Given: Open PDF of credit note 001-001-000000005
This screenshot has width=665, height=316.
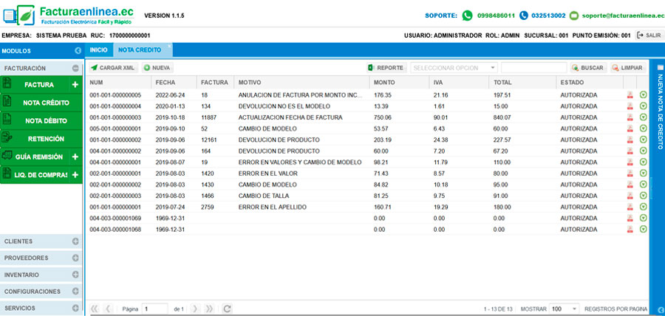Looking at the screenshot, I should pos(630,95).
